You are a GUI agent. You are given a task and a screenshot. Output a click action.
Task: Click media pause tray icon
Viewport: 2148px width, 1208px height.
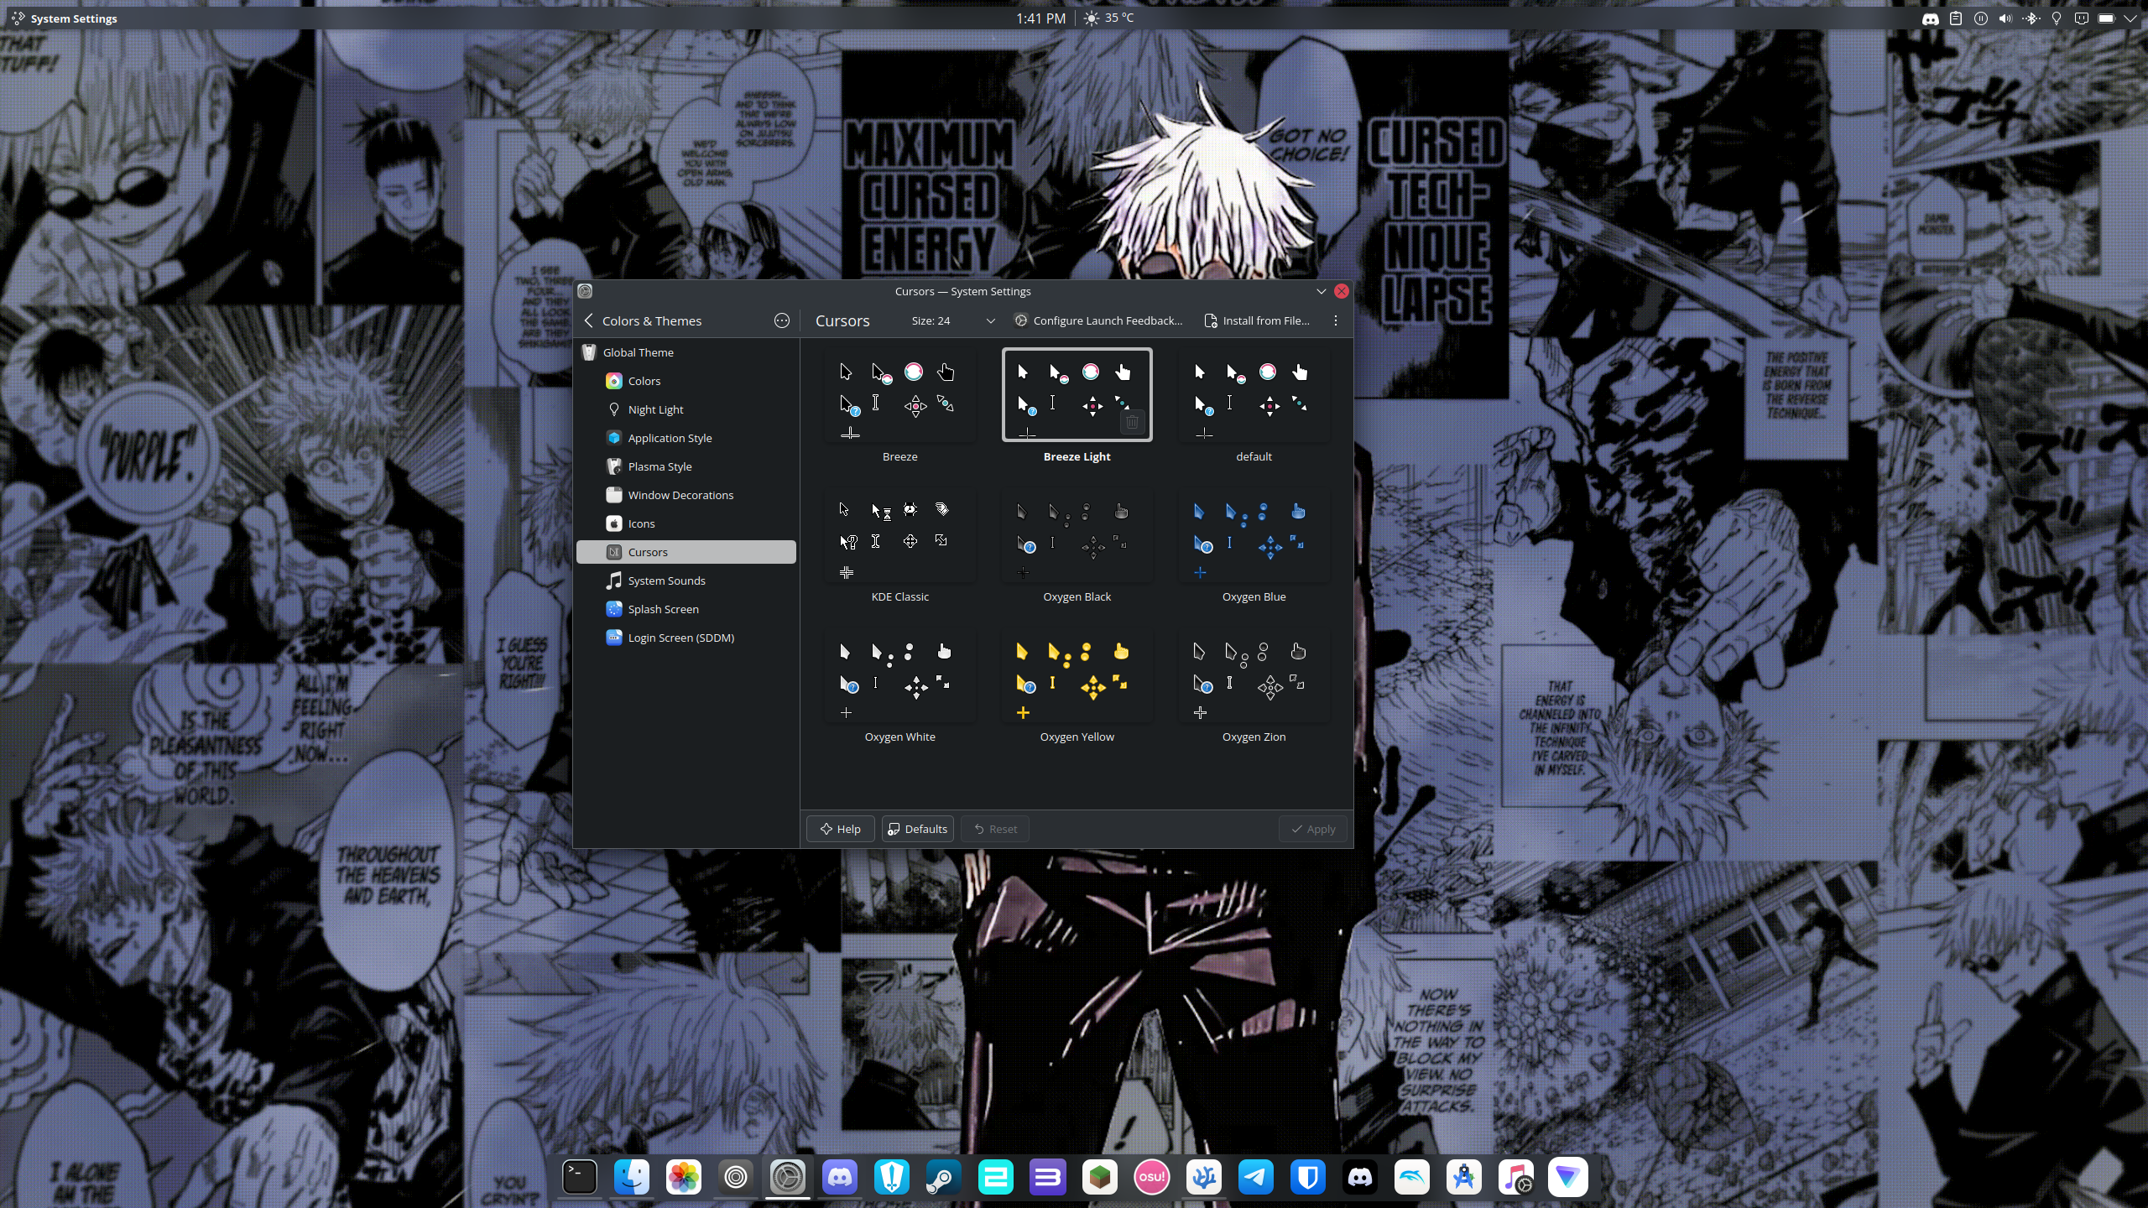coord(1981,18)
